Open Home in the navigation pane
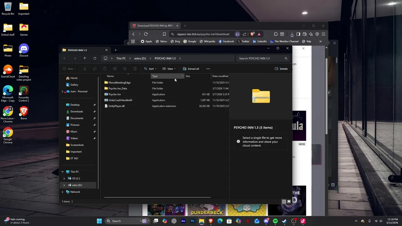402x226 pixels. tap(74, 78)
